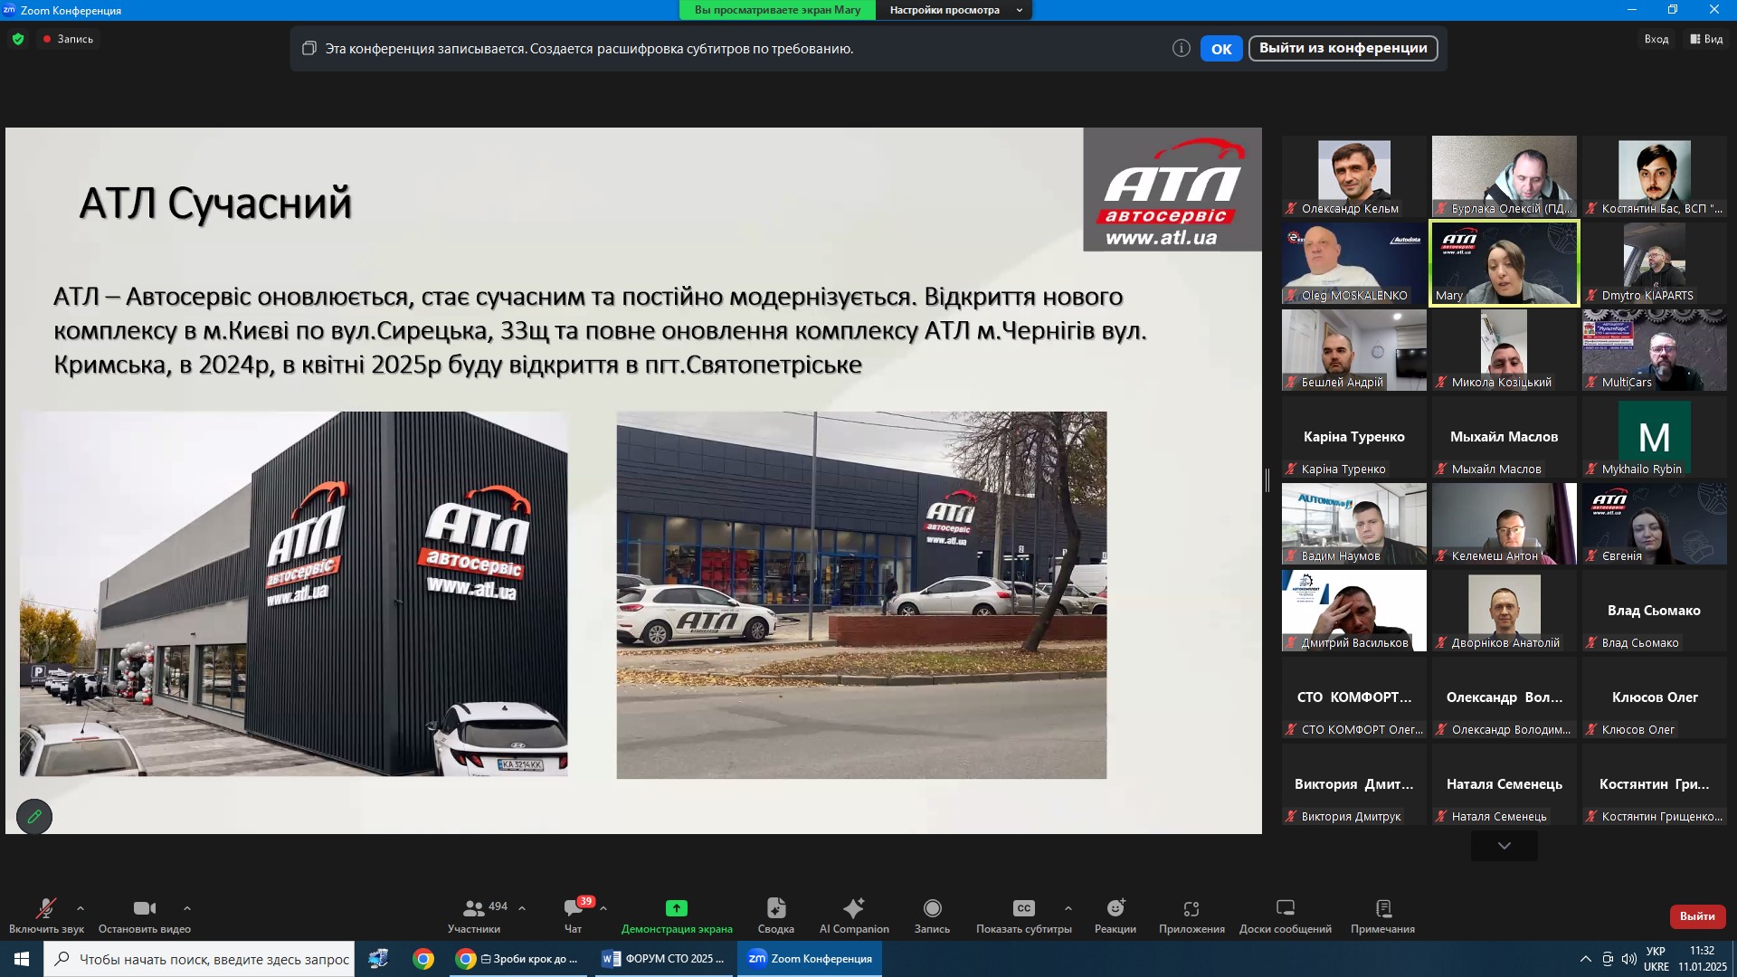
Task: Click the green encryption shield icon
Action: pyautogui.click(x=18, y=39)
